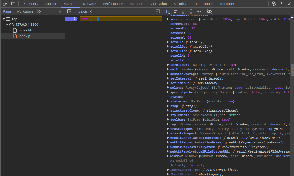The image size is (294, 176).
Task: Select the Page navigator tab
Action: click(7, 11)
